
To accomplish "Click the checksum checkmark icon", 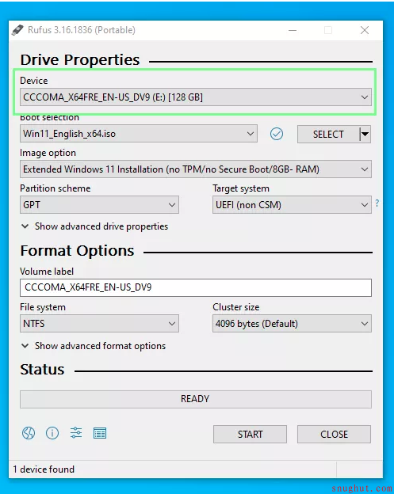I will click(277, 135).
